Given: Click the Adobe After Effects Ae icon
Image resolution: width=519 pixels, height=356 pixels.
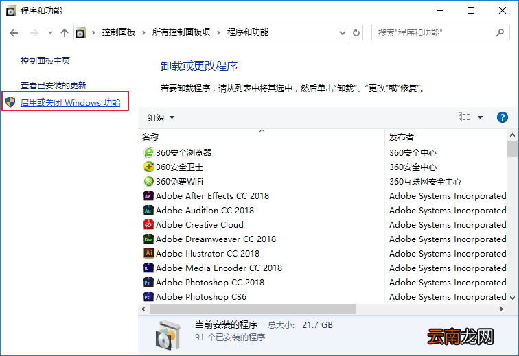Looking at the screenshot, I should [148, 196].
